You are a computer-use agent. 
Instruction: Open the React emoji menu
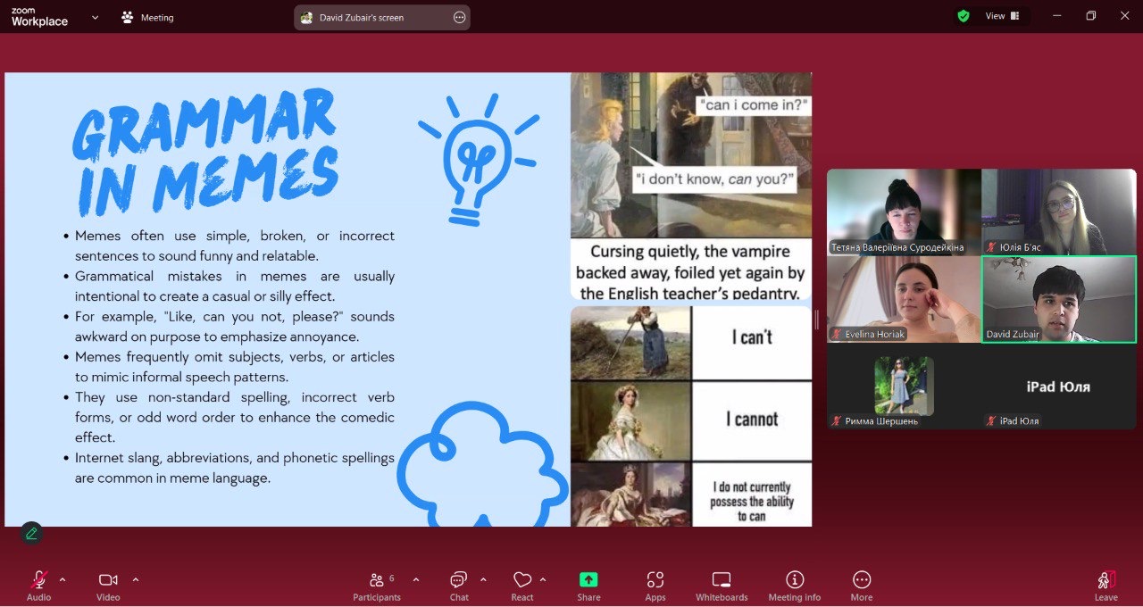(x=522, y=586)
